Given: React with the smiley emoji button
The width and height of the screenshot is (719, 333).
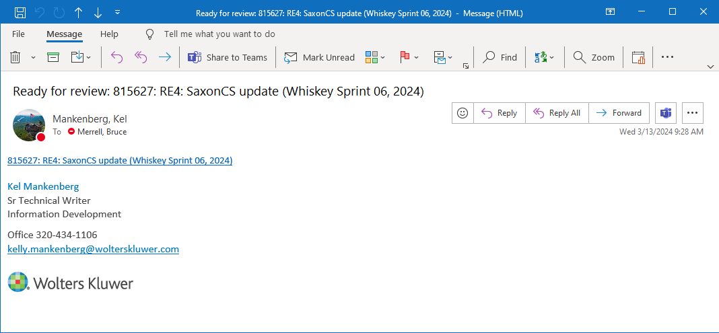Looking at the screenshot, I should click(x=463, y=113).
